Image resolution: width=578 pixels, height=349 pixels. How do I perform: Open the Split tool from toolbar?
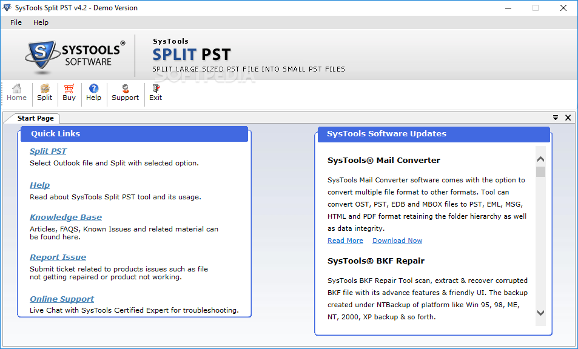click(x=45, y=93)
